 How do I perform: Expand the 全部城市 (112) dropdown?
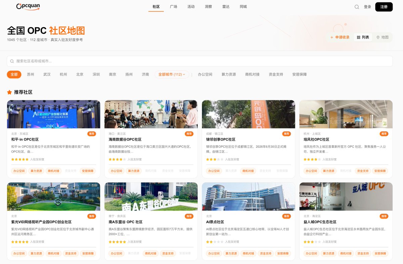[172, 74]
